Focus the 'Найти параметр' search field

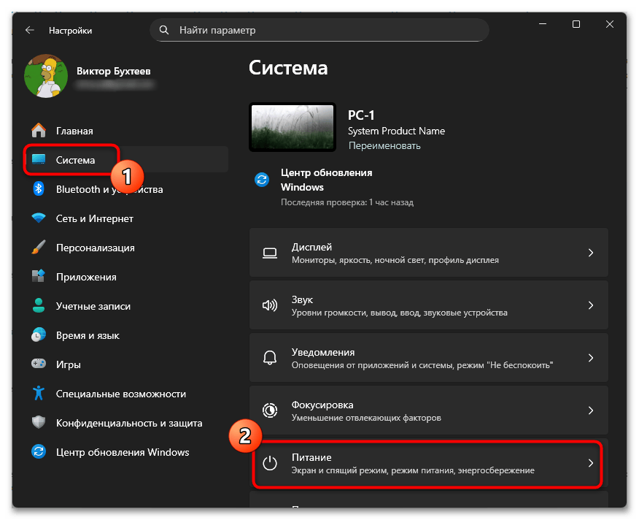[319, 30]
